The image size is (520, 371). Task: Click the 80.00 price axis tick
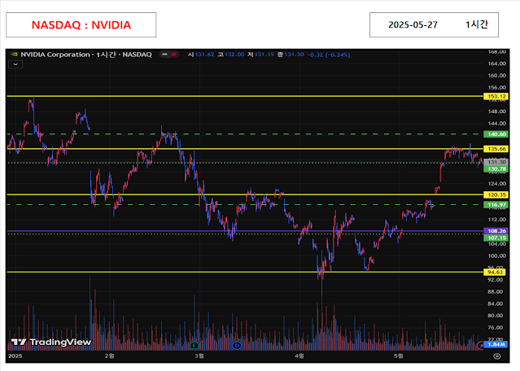coord(496,316)
